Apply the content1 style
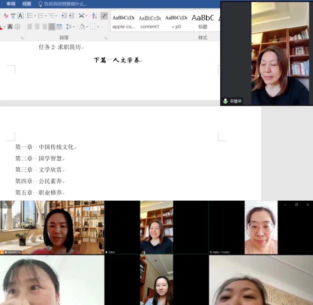This screenshot has height=305, width=313. coord(150,22)
